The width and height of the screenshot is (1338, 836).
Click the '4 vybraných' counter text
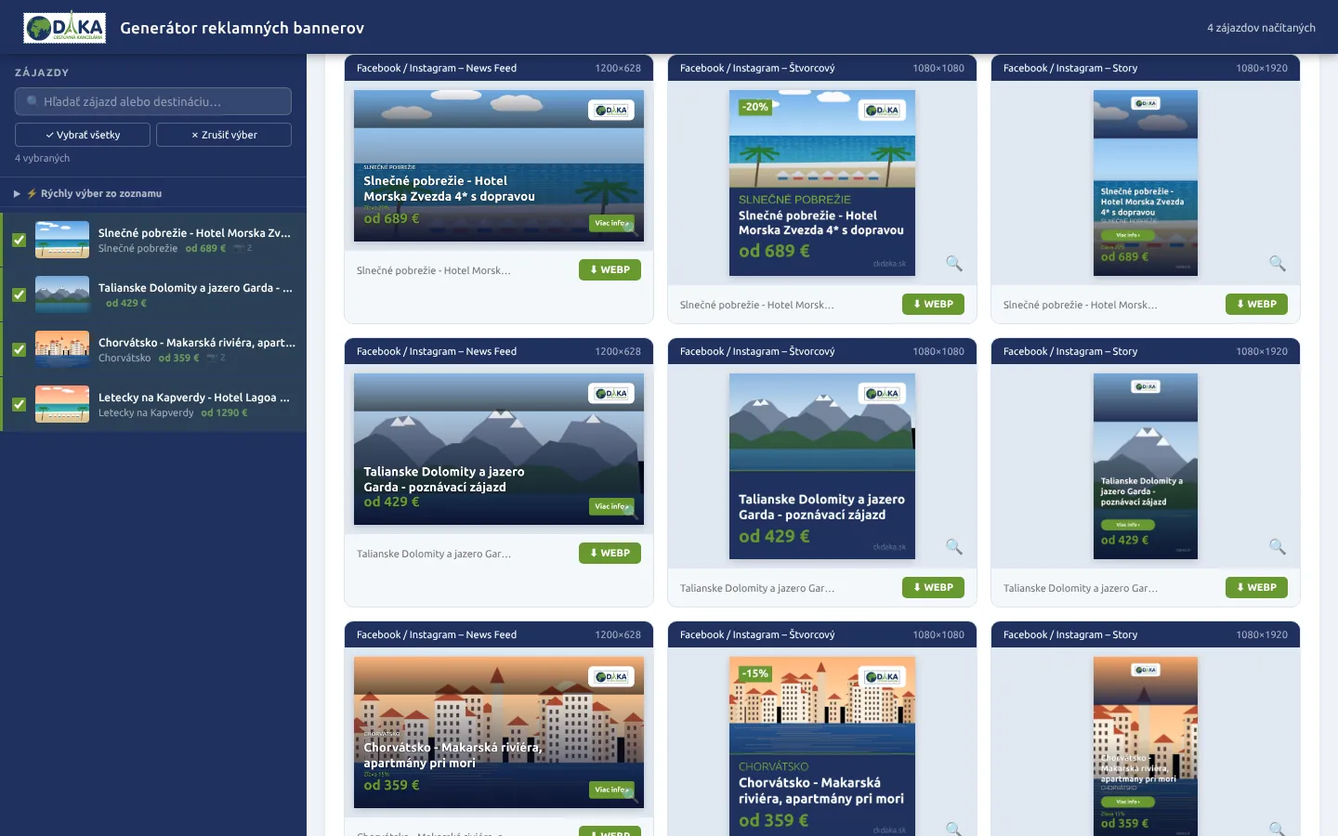click(x=43, y=158)
